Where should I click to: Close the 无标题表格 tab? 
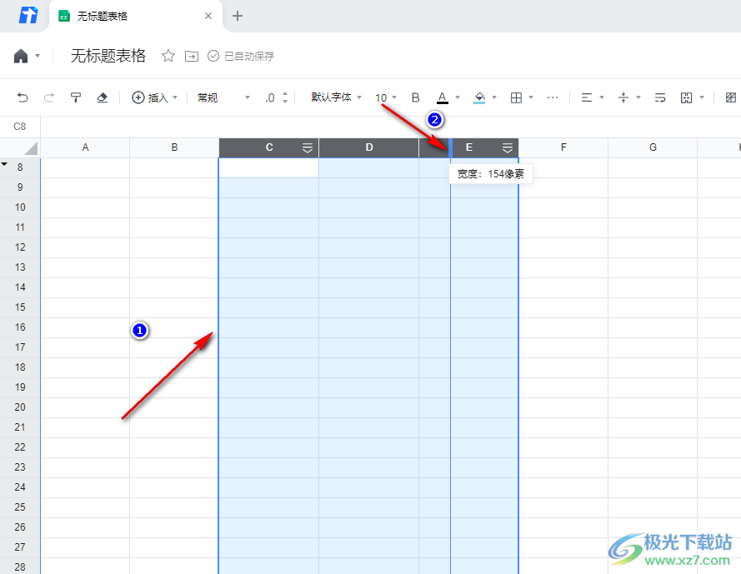tap(208, 16)
